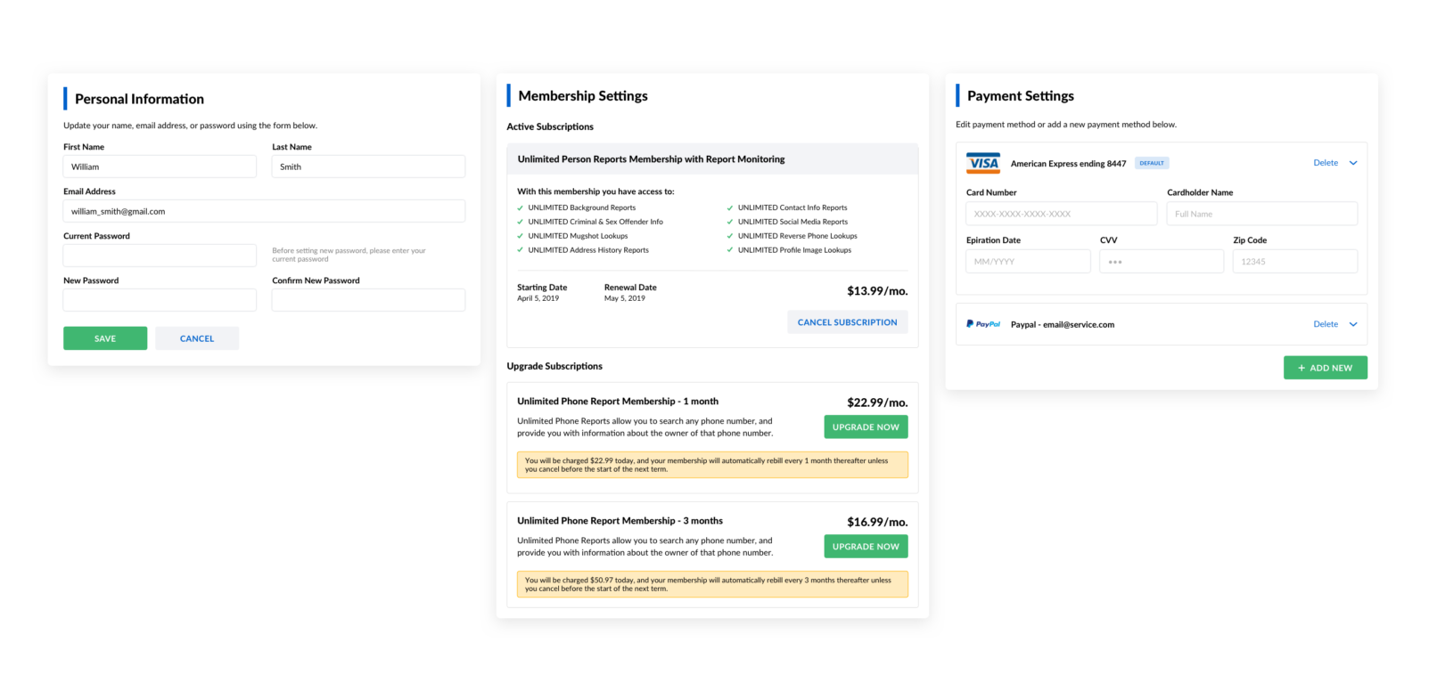Expand the PayPal payment method chevron
Image resolution: width=1437 pixels, height=699 pixels.
pyautogui.click(x=1353, y=324)
